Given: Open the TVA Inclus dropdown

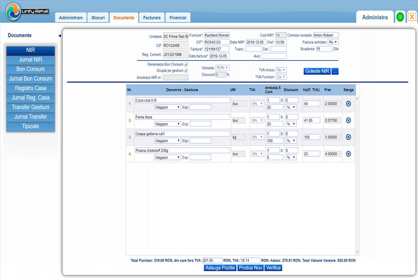Looking at the screenshot, I should coord(281,70).
